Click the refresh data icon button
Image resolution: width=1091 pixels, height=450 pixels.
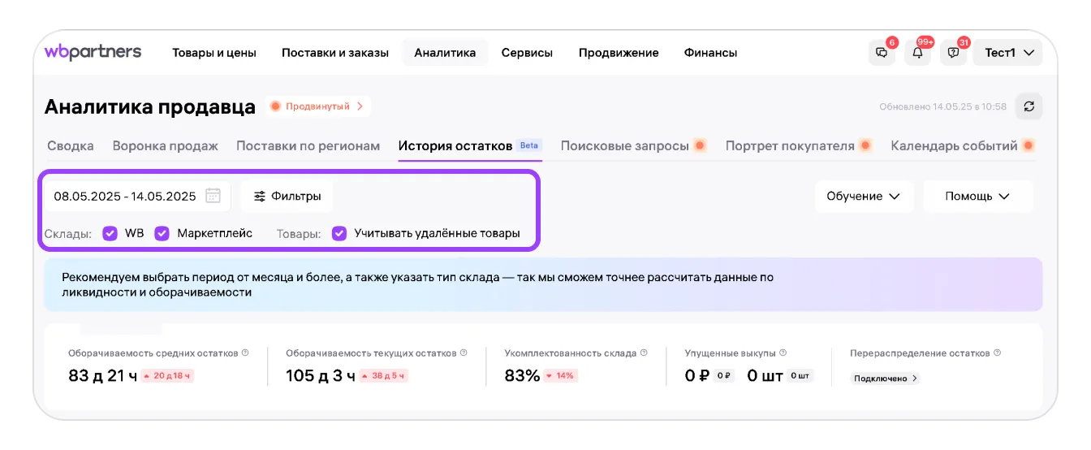pos(1029,106)
